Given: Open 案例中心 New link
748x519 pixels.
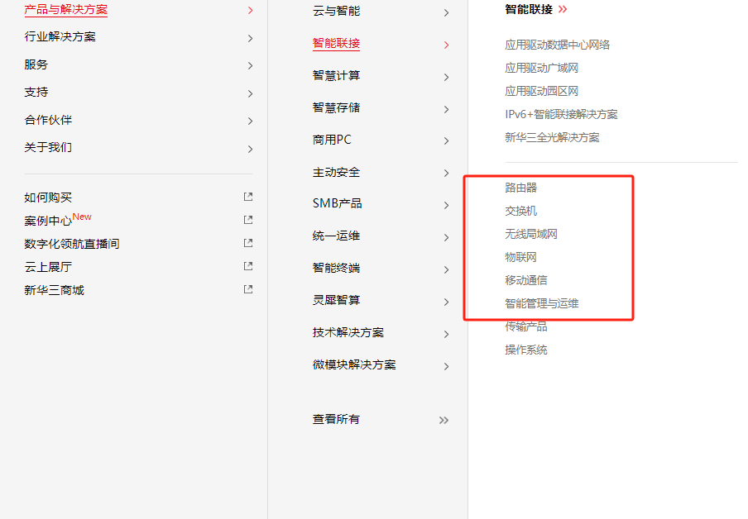Looking at the screenshot, I should tap(58, 220).
